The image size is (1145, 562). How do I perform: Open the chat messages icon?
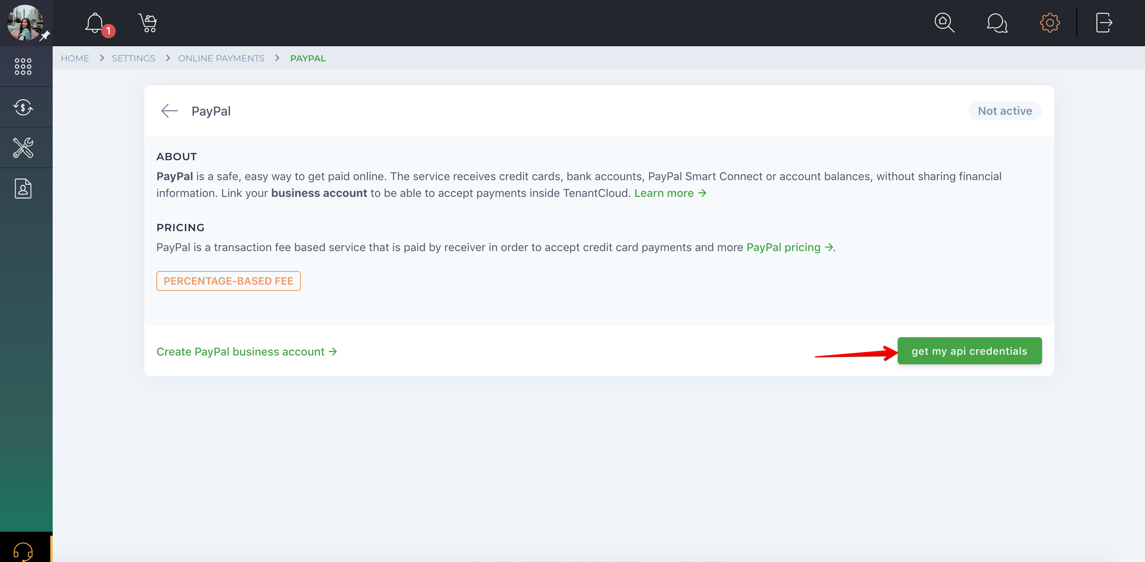click(997, 23)
